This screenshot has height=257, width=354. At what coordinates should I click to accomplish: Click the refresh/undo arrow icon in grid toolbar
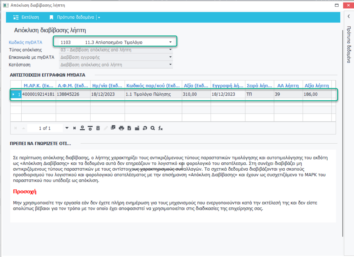tap(145, 128)
